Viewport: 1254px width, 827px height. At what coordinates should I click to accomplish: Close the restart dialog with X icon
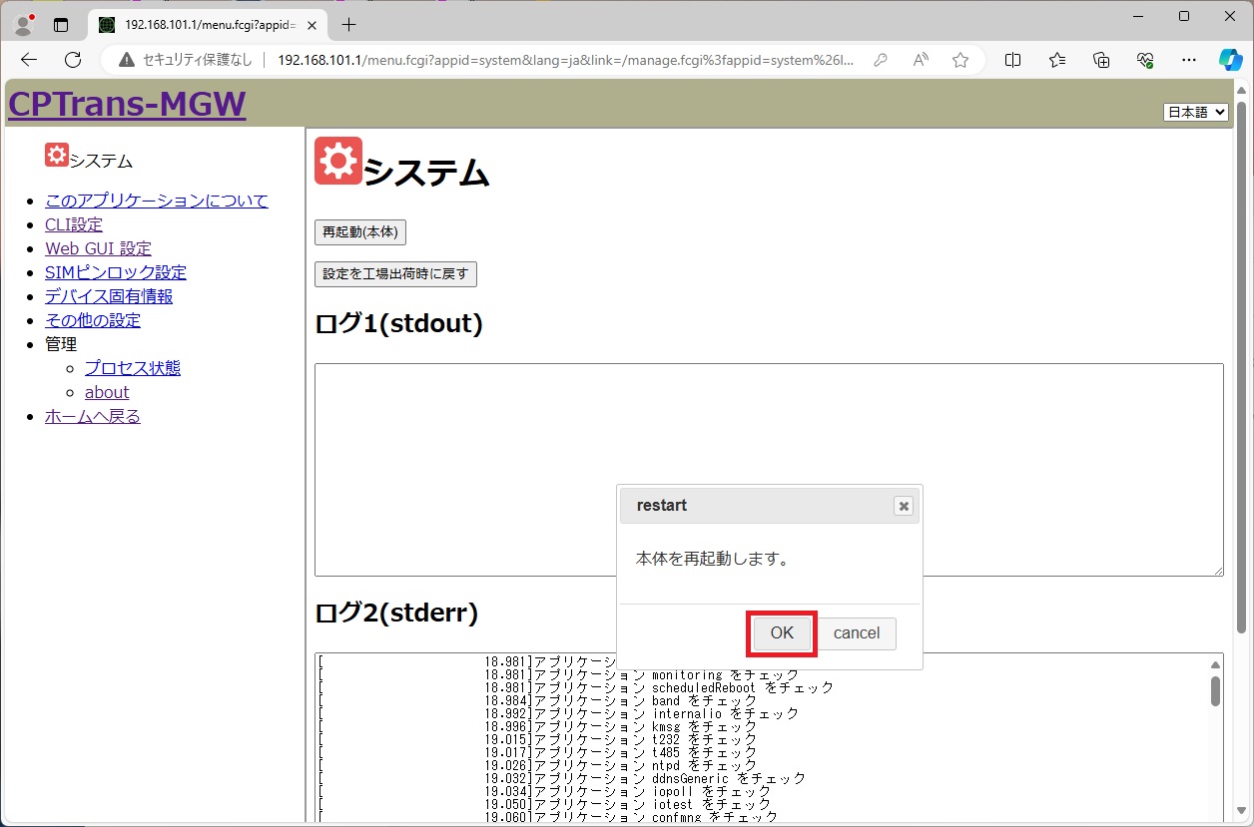904,507
